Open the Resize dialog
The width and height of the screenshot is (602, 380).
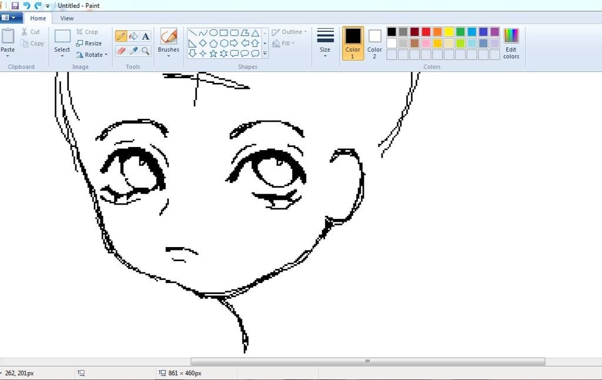(x=89, y=44)
